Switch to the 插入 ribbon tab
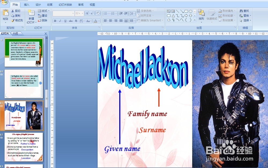 point(27,5)
